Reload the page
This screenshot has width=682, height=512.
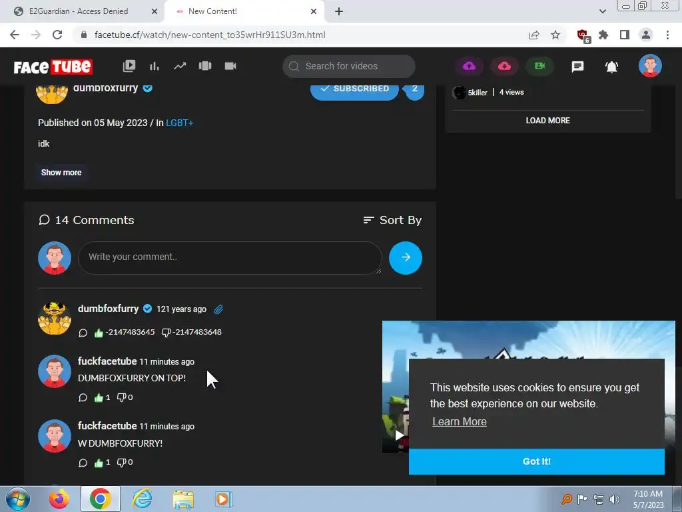pos(57,35)
